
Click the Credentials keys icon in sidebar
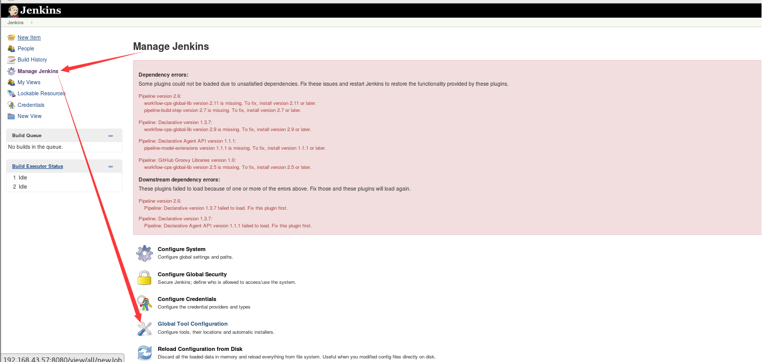pos(11,105)
